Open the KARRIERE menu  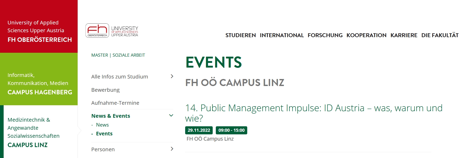point(404,35)
